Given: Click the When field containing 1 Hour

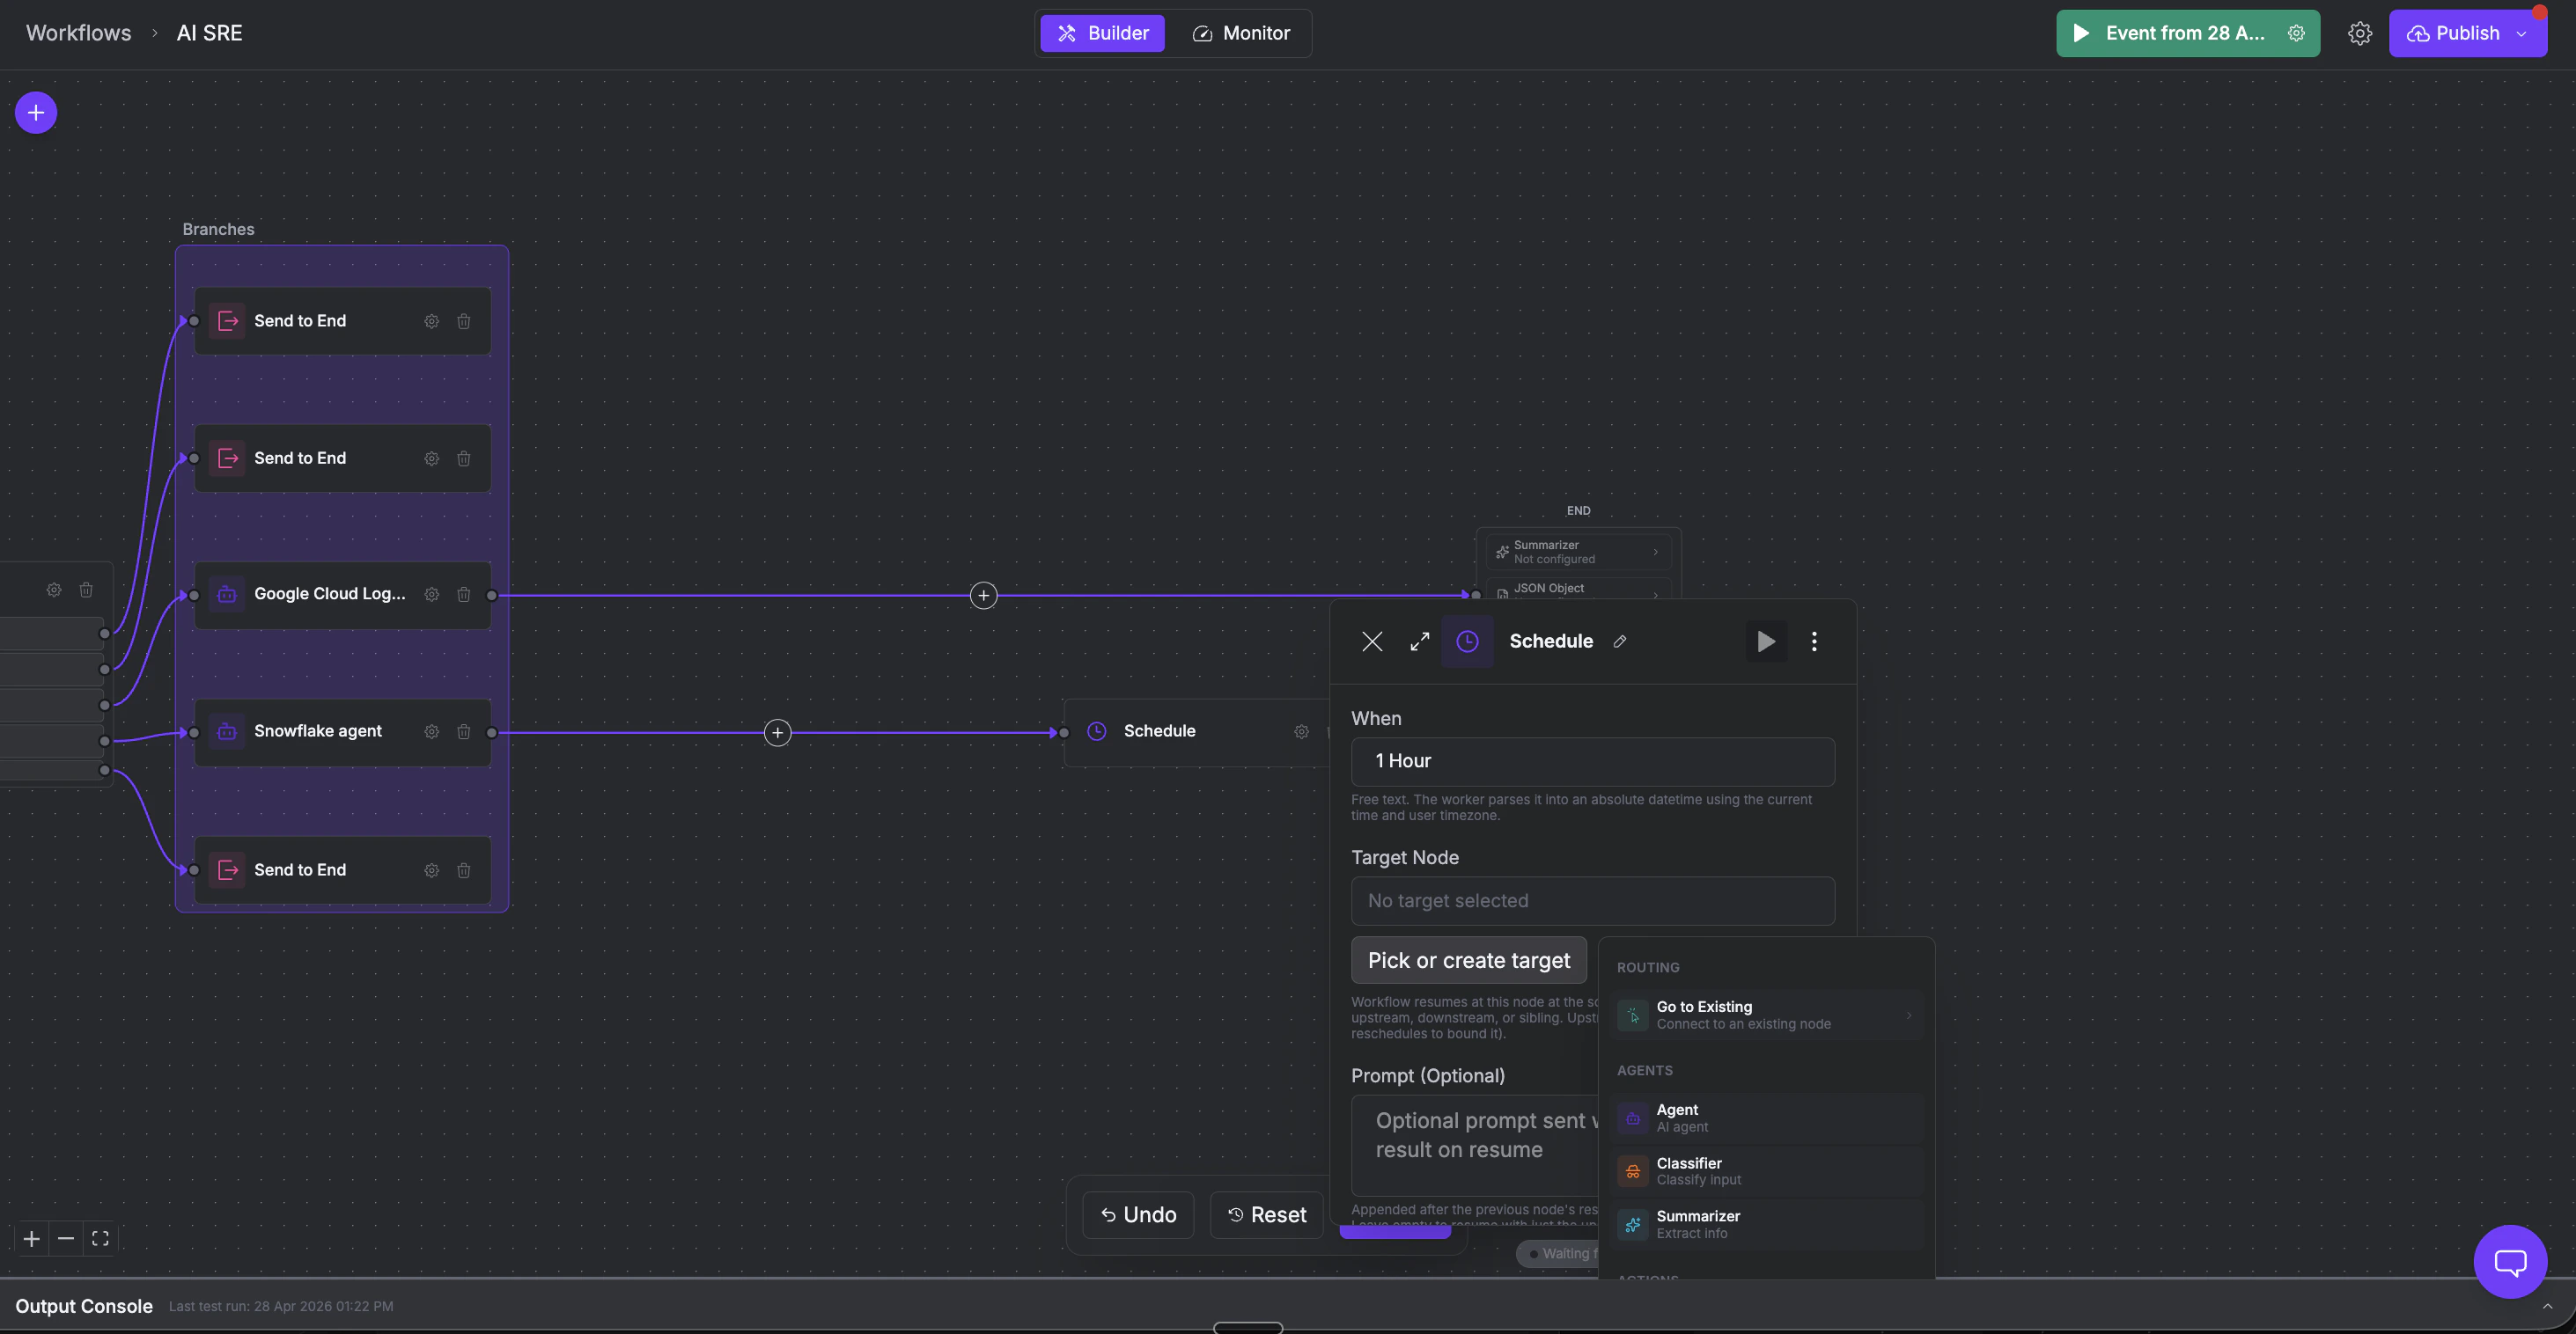Looking at the screenshot, I should click(x=1592, y=761).
